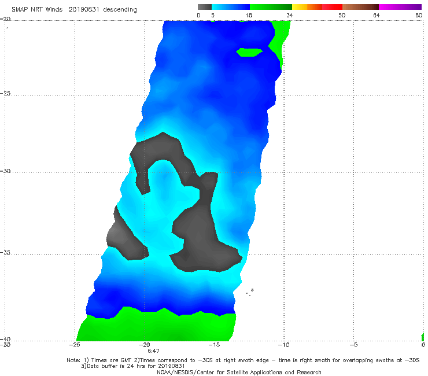Click the color bar label '64'
This screenshot has height=376, width=428.
pos(377,16)
